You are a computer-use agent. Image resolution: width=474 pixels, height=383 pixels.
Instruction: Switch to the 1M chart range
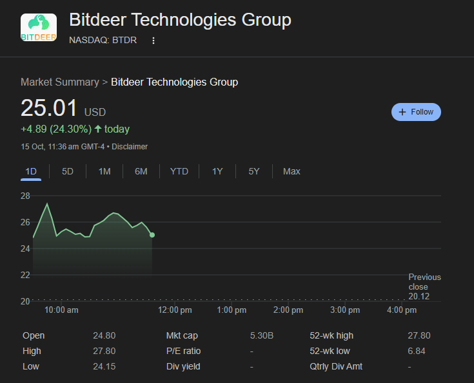click(x=104, y=171)
